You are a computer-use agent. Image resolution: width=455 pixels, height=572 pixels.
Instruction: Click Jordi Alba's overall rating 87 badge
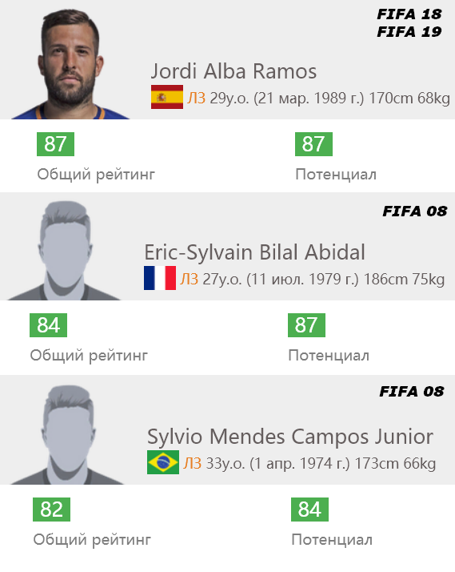(x=55, y=144)
